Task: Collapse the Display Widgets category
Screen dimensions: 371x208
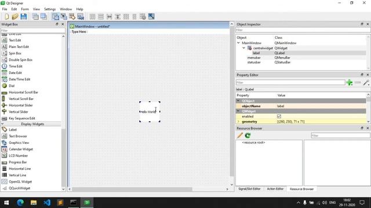Action: click(x=2, y=124)
